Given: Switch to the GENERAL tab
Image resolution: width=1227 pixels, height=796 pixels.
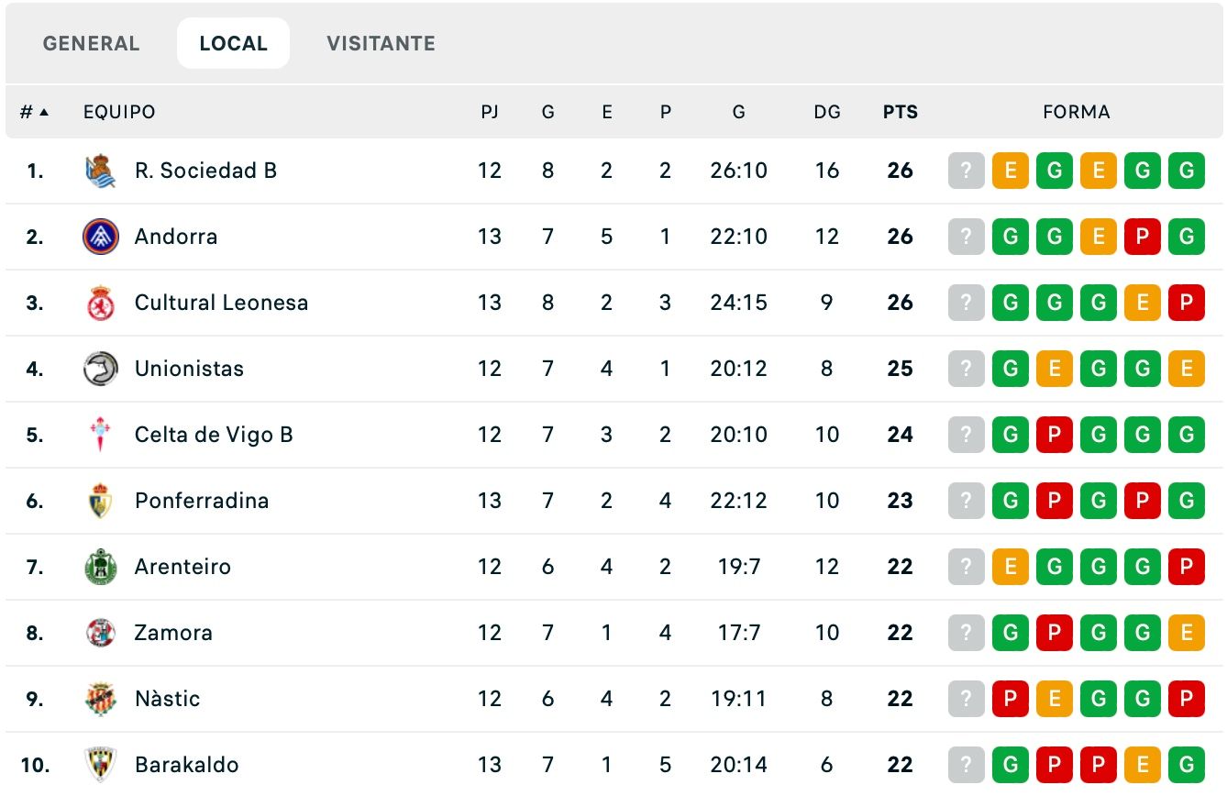Looking at the screenshot, I should (x=91, y=43).
